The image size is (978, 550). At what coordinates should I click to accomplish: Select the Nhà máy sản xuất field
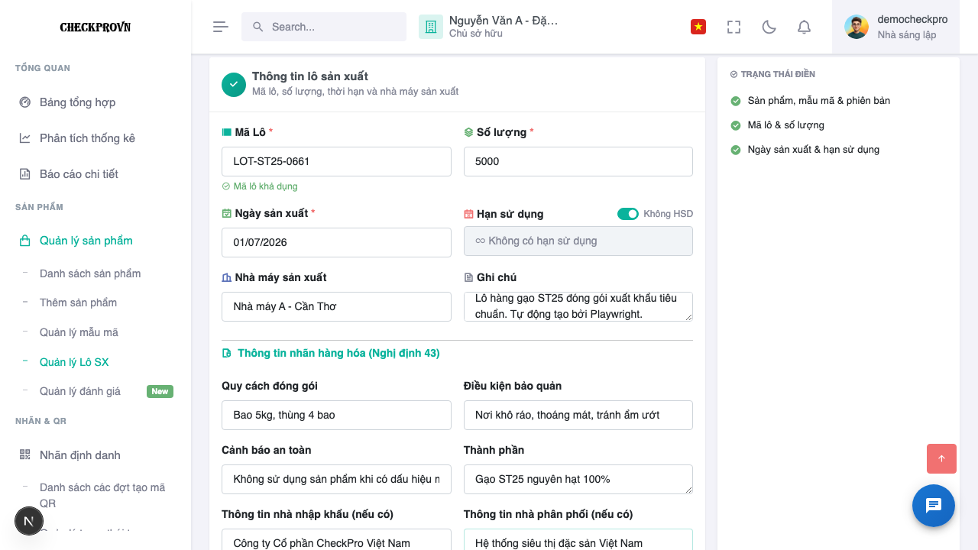coord(336,306)
